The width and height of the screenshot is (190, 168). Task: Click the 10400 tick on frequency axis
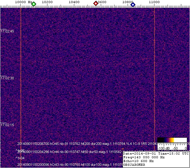click(x=74, y=2)
